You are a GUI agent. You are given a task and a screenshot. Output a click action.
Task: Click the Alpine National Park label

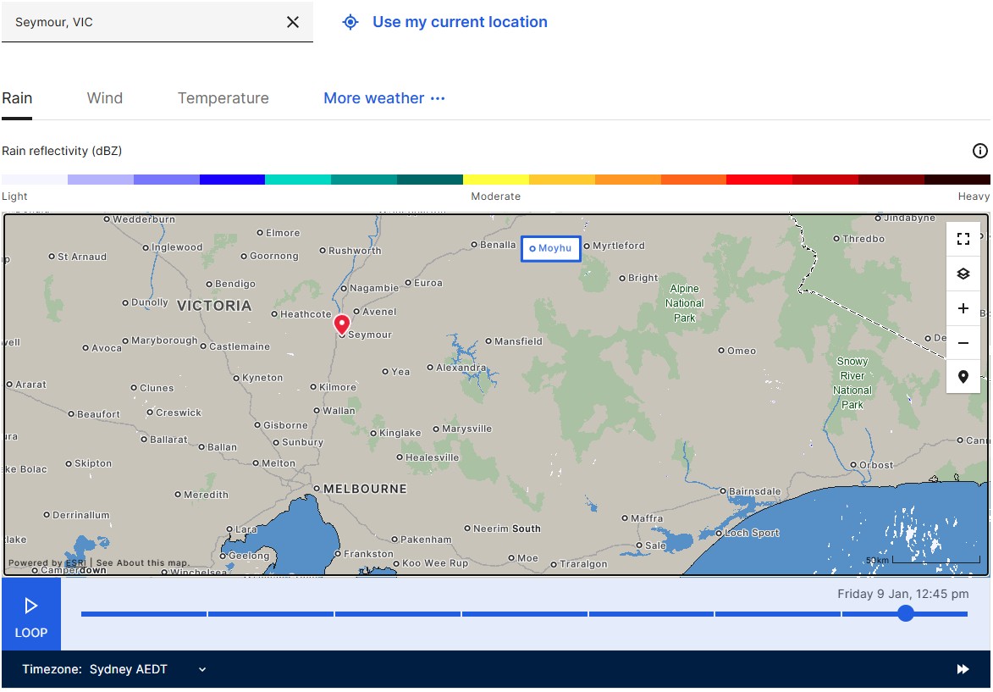click(x=685, y=303)
